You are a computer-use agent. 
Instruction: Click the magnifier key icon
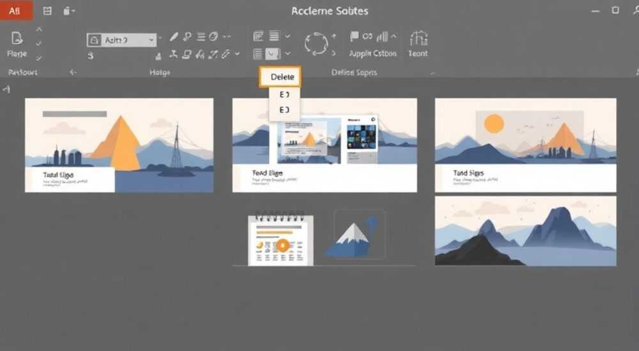point(187,36)
